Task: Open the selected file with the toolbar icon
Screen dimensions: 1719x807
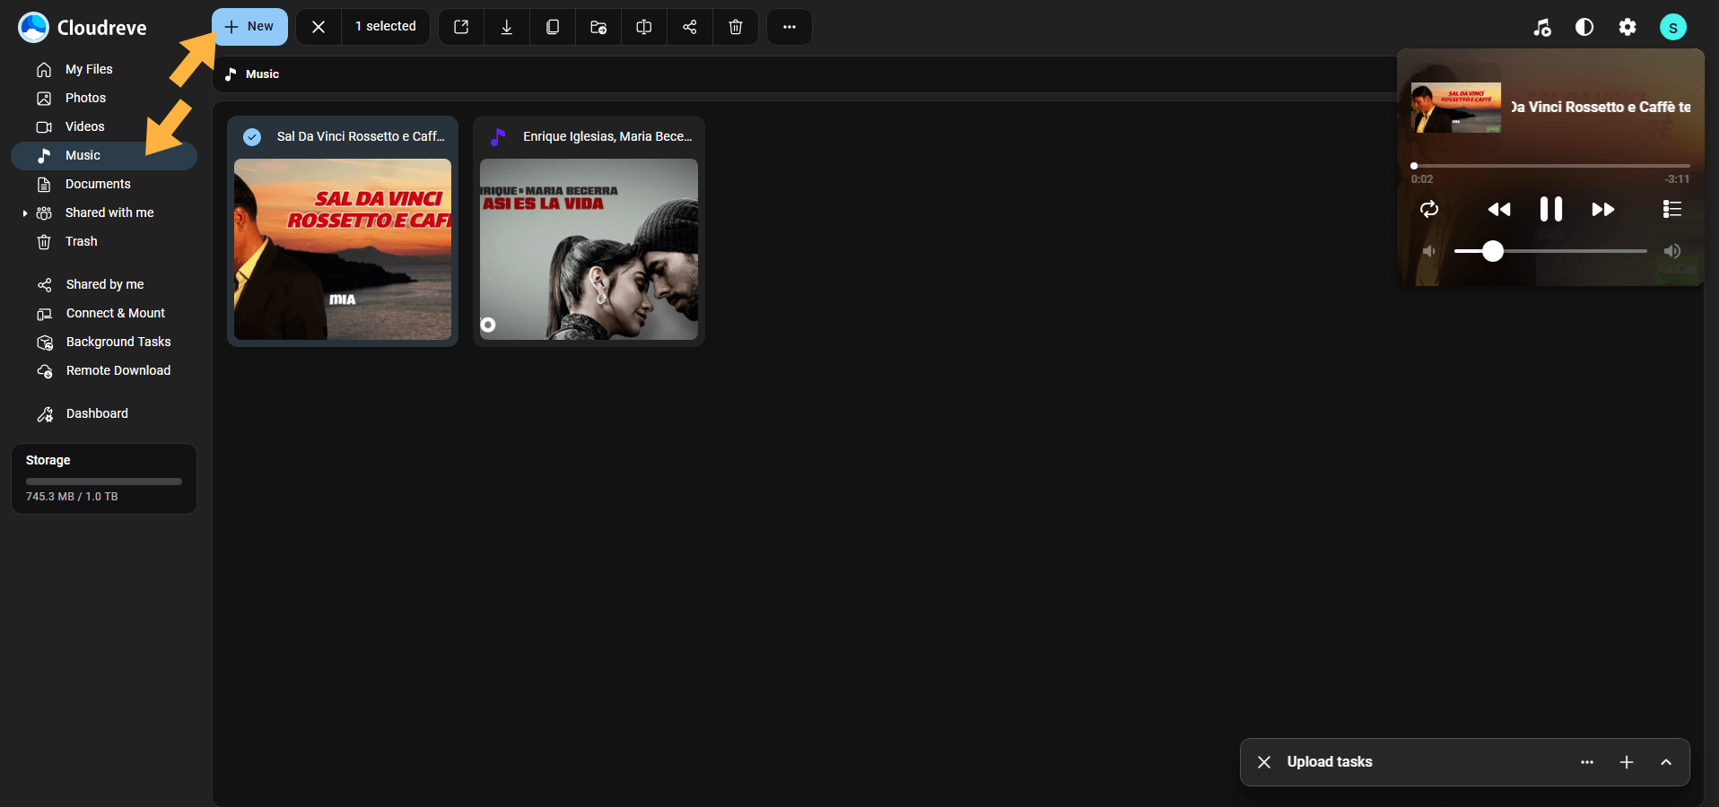Action: click(x=461, y=27)
